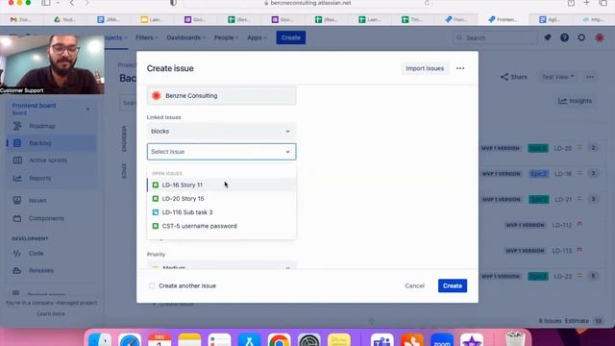Click the Learn more link in sidebar
The image size is (615, 346).
point(51,314)
